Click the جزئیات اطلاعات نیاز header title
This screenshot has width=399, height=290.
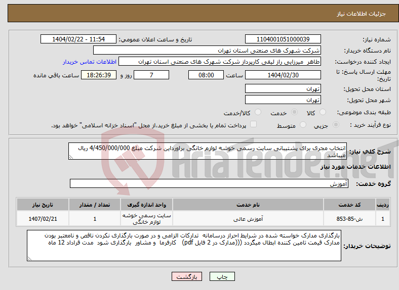(x=362, y=14)
